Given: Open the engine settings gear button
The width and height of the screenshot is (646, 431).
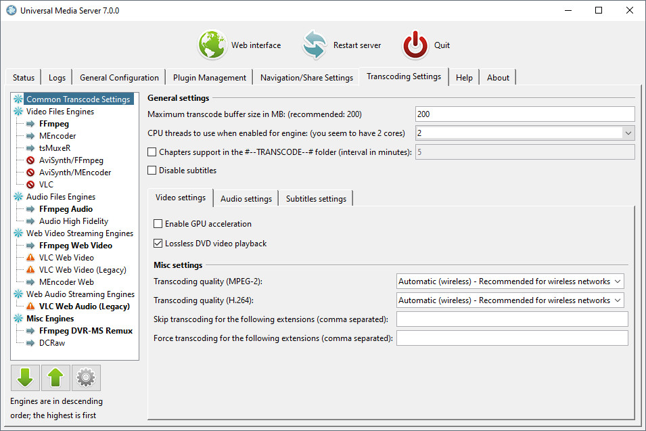Looking at the screenshot, I should 86,378.
